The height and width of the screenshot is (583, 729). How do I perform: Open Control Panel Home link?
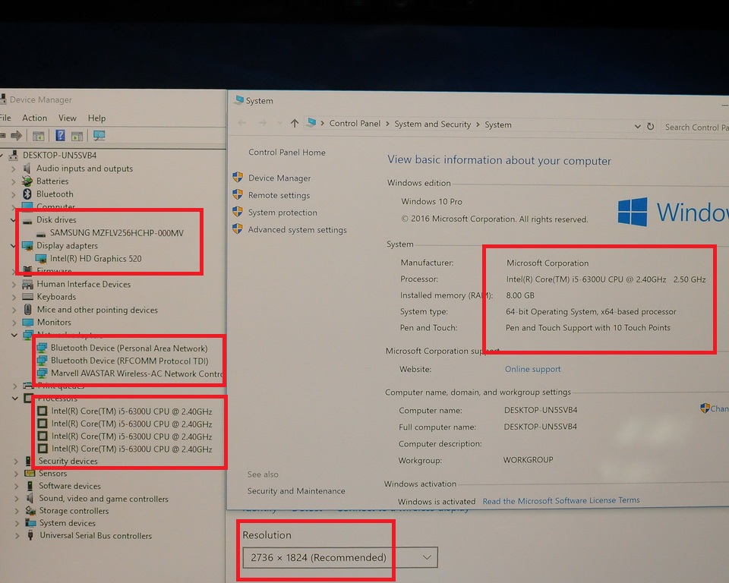pyautogui.click(x=287, y=152)
